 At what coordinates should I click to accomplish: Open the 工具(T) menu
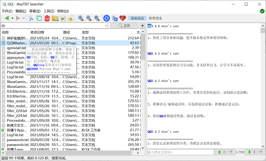49,11
